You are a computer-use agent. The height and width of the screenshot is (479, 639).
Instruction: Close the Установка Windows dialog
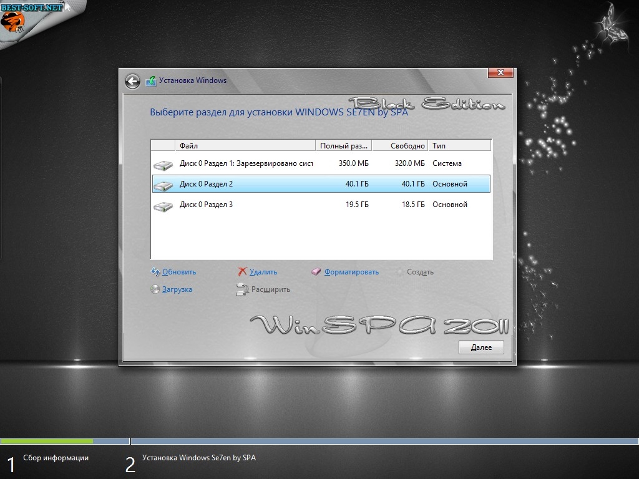pyautogui.click(x=501, y=72)
